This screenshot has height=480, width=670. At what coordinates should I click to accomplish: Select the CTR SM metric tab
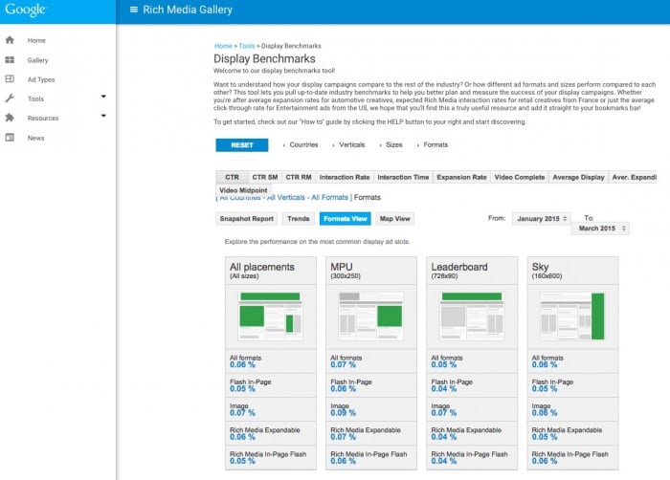pyautogui.click(x=265, y=177)
